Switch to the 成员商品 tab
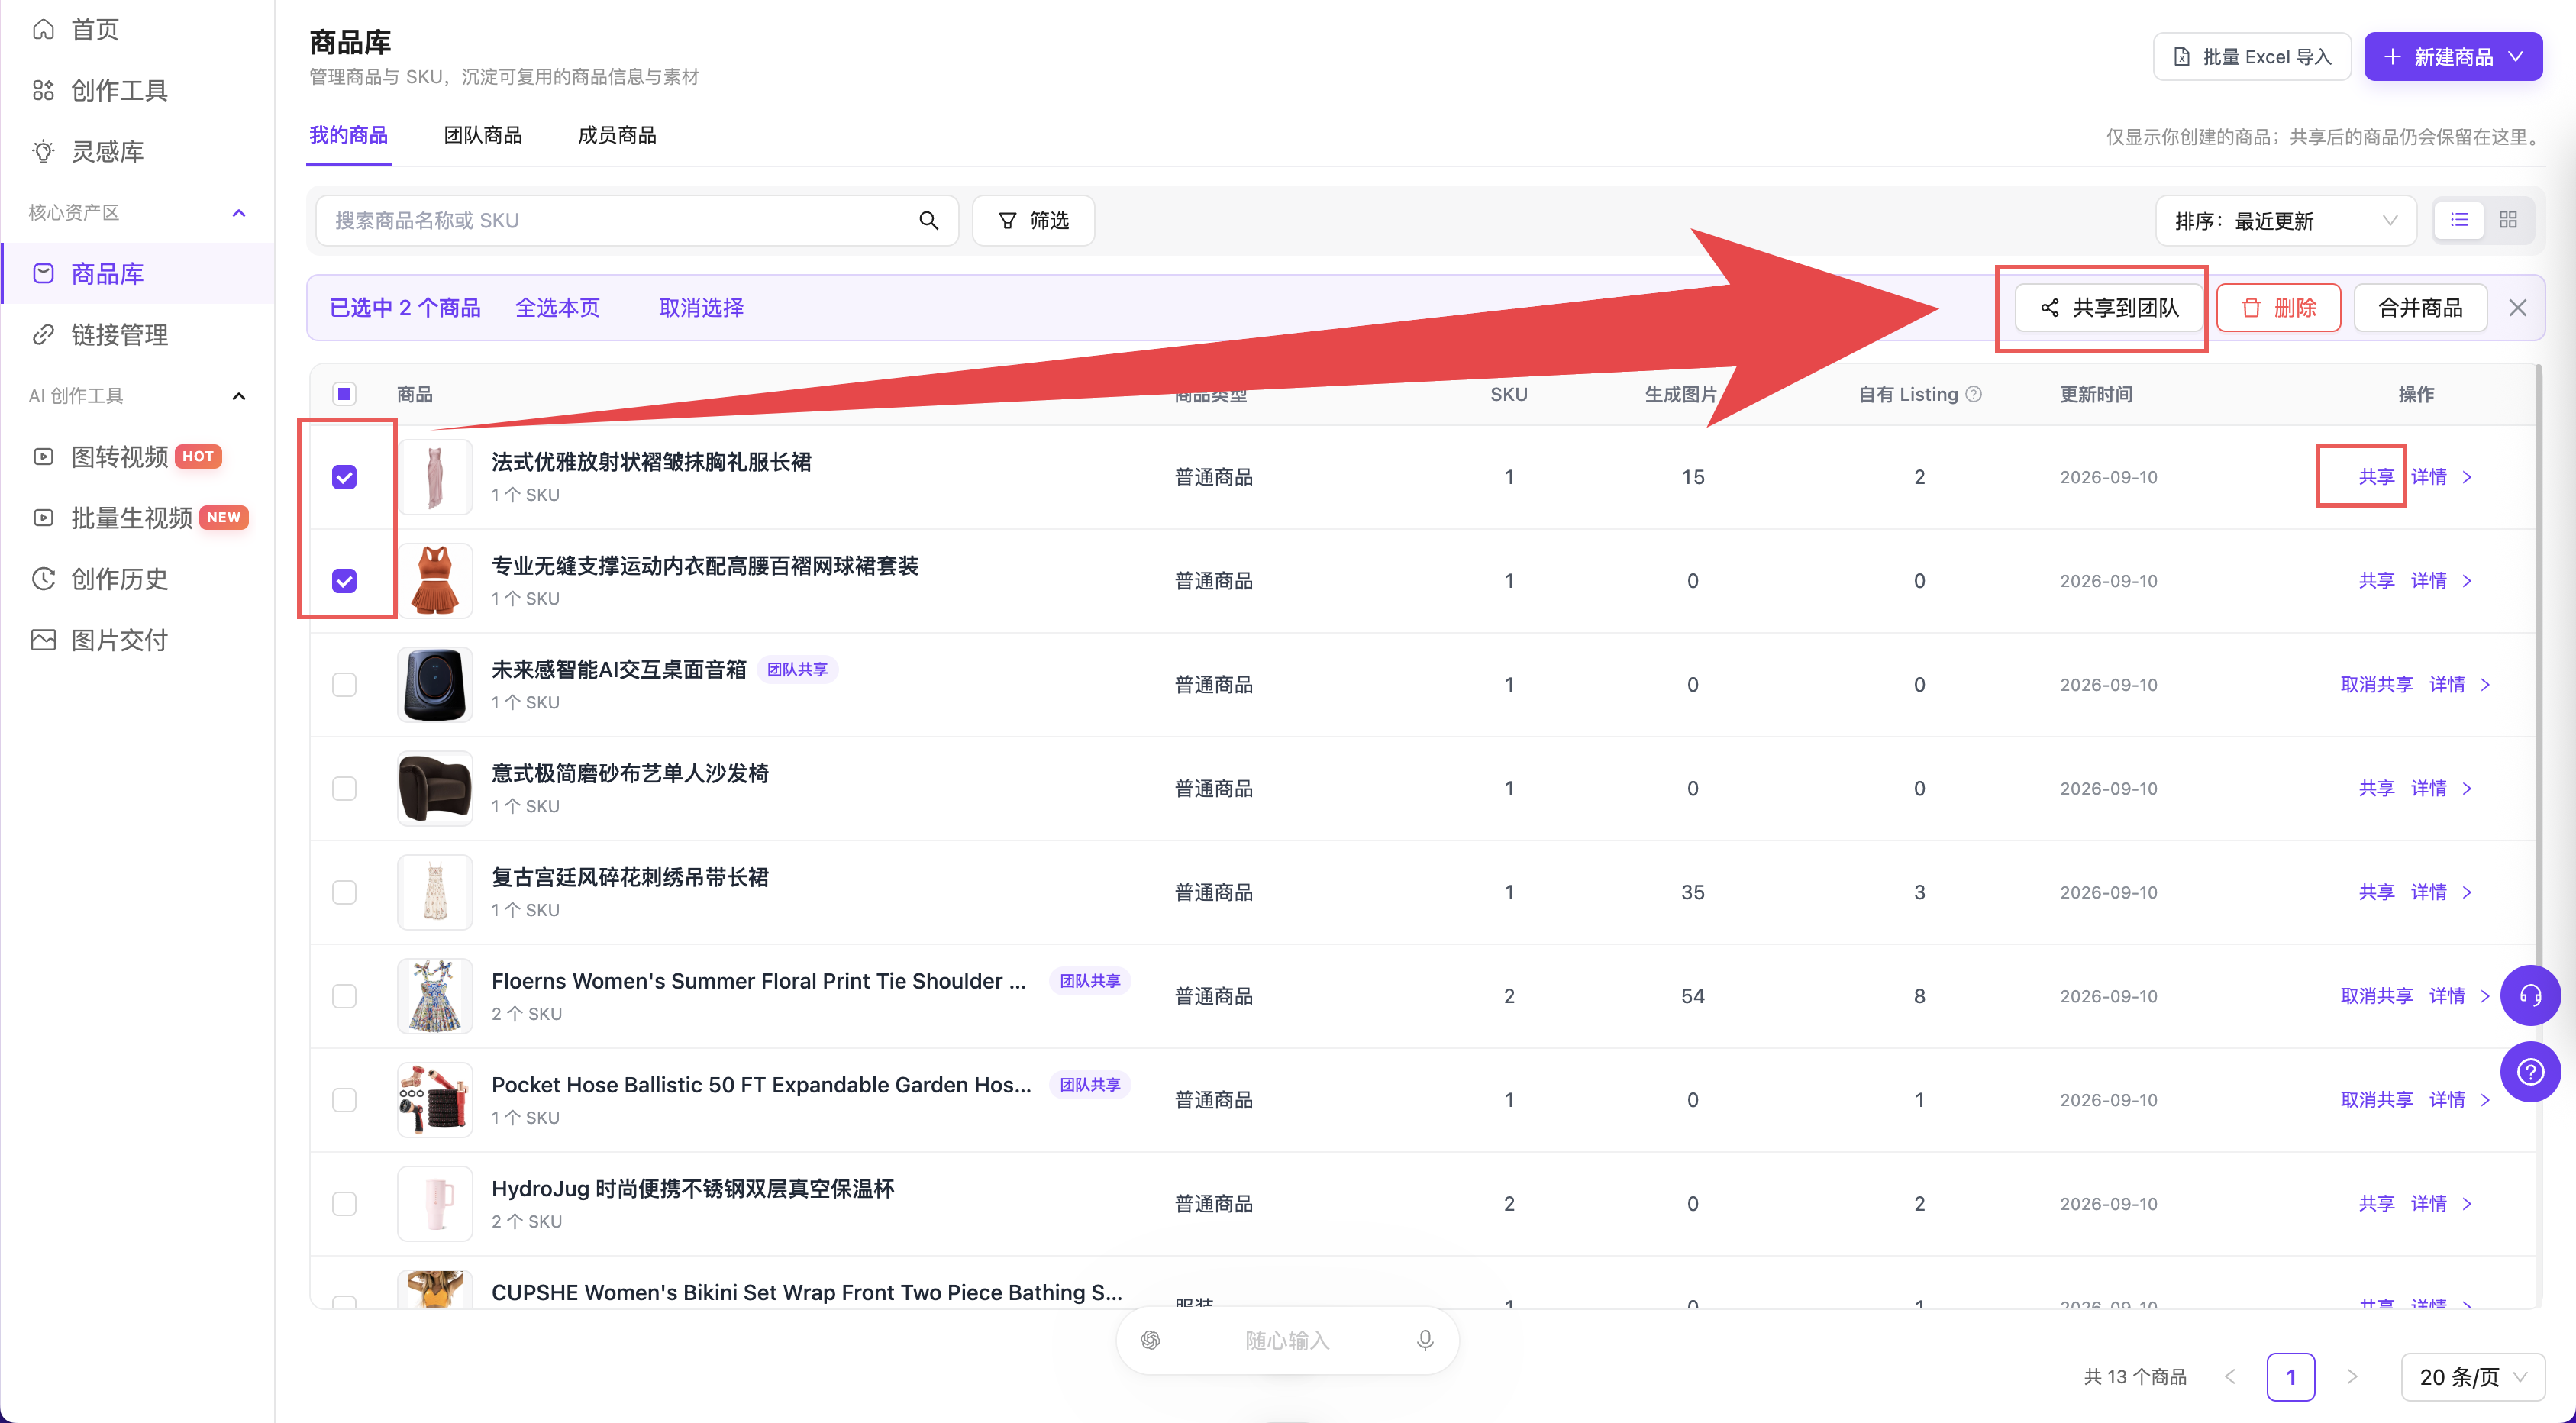Viewport: 2576px width, 1423px height. click(617, 135)
